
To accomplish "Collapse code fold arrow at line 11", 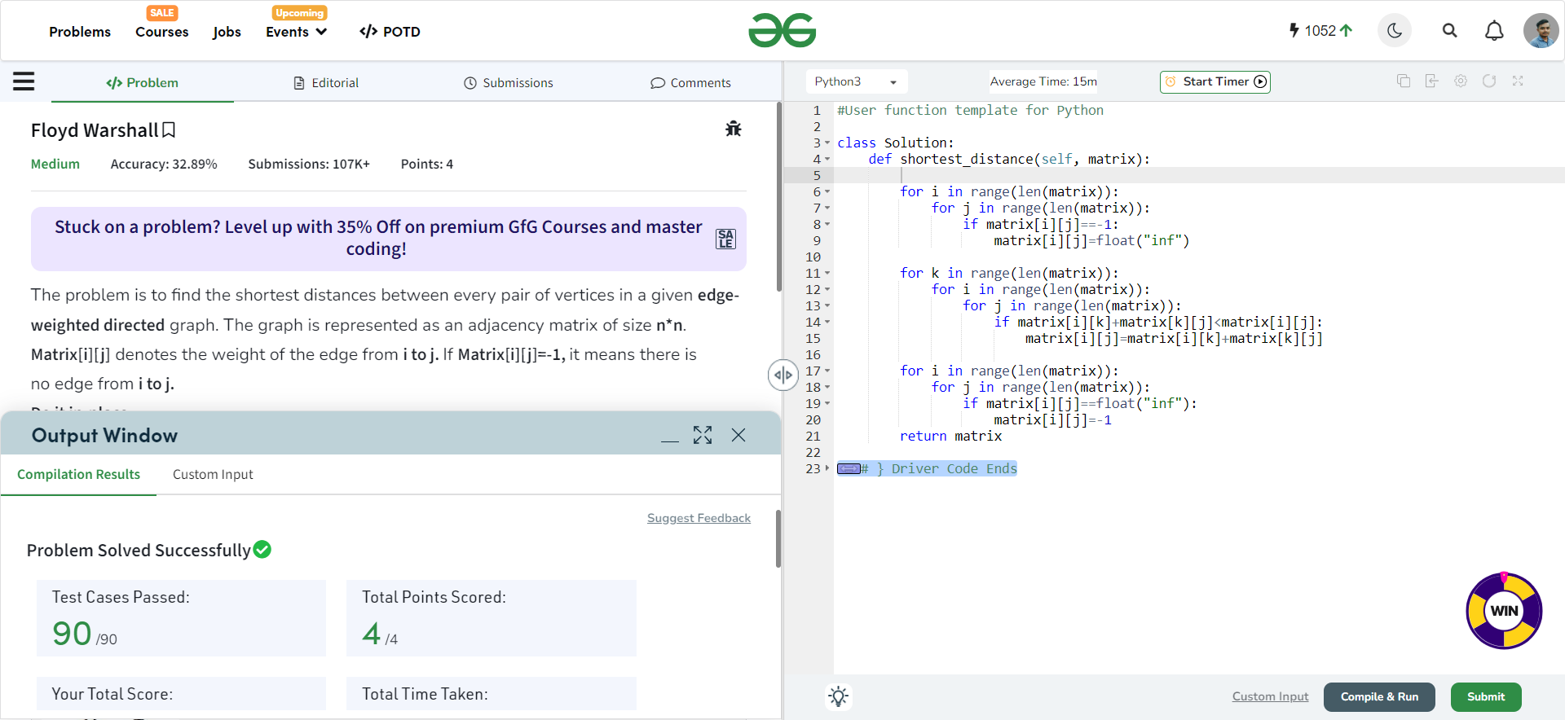I will (827, 273).
